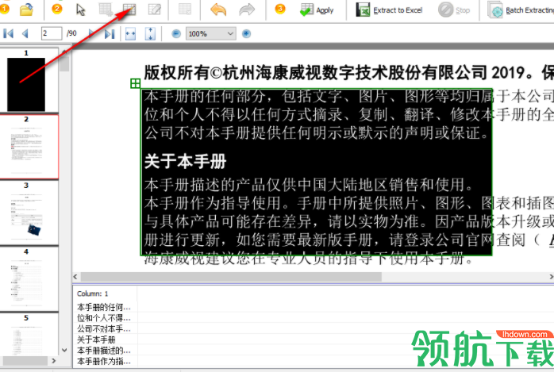Click the green table anchor grid icon

pyautogui.click(x=135, y=83)
